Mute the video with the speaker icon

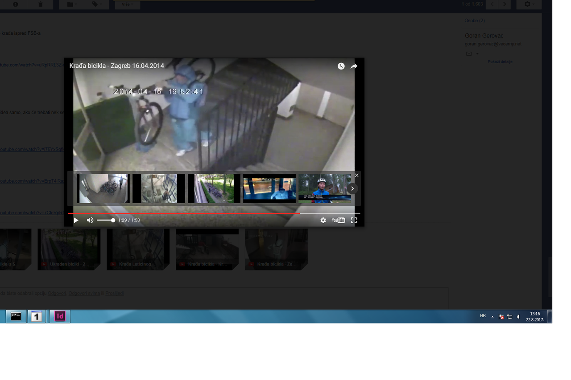(90, 221)
